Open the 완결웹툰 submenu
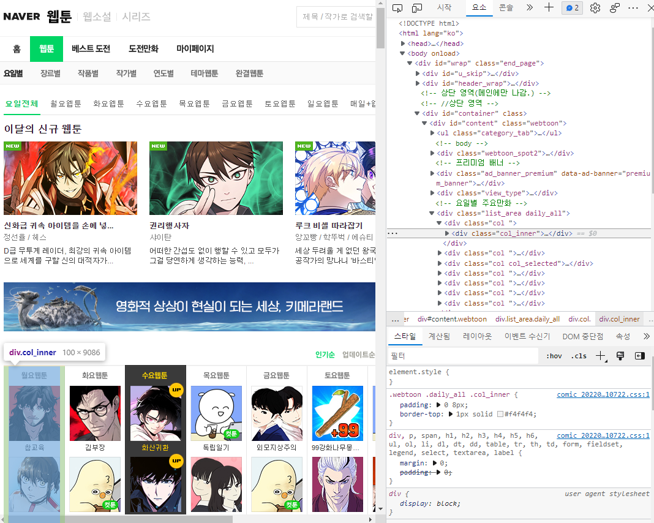Screen dimensions: 654x523 pos(249,73)
